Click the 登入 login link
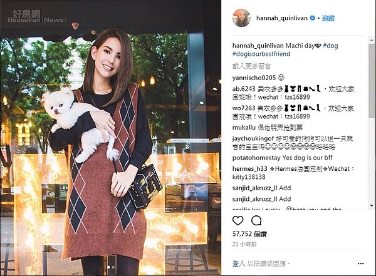 pyautogui.click(x=238, y=263)
